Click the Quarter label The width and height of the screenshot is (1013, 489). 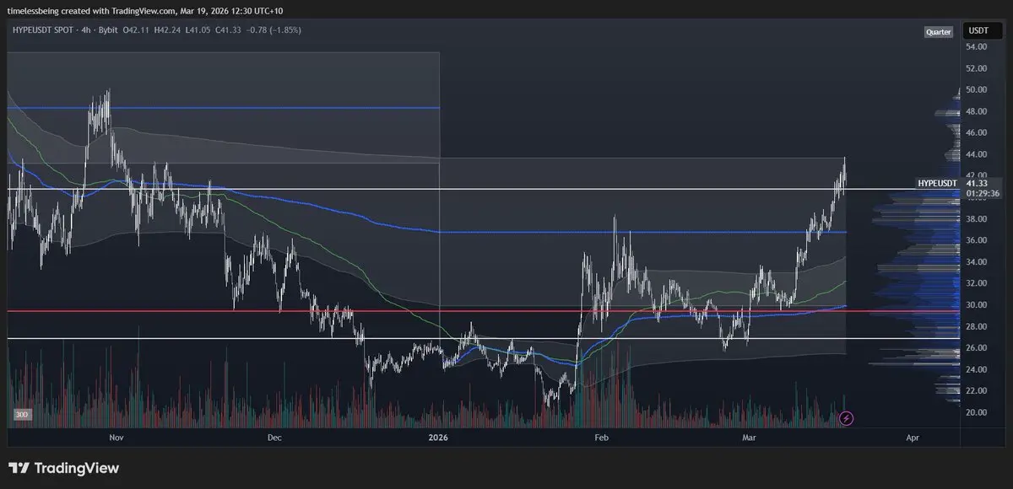(939, 32)
